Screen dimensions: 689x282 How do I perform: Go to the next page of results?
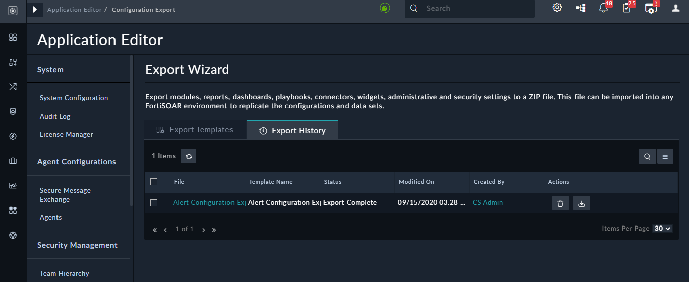pyautogui.click(x=203, y=230)
